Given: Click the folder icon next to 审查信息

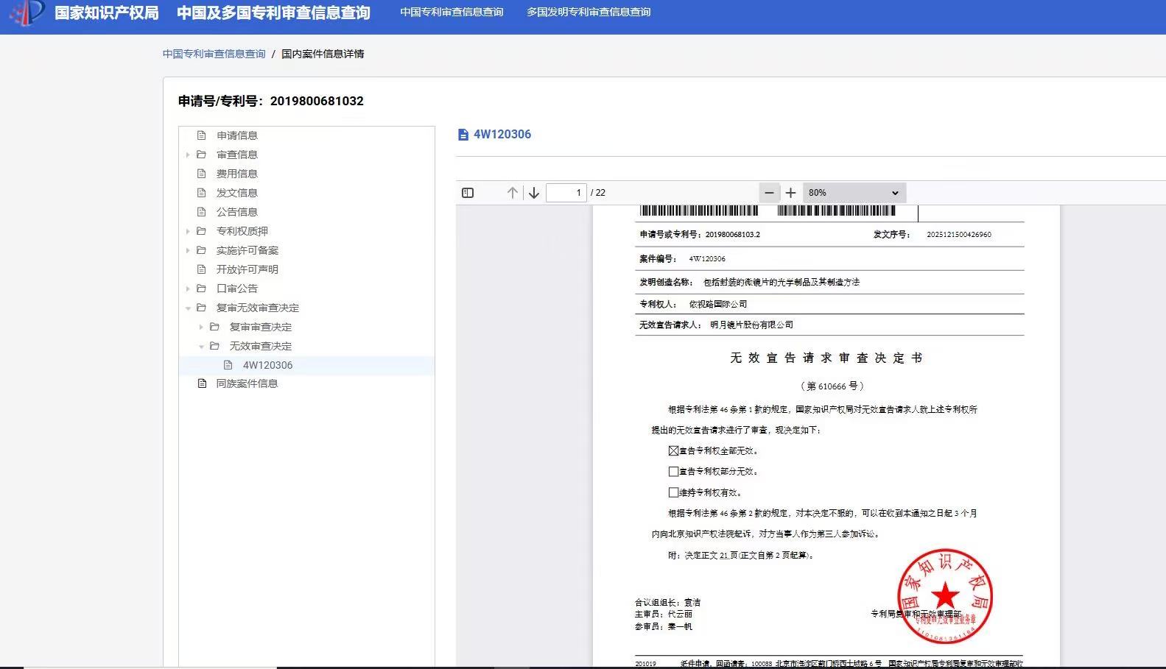Looking at the screenshot, I should (201, 155).
